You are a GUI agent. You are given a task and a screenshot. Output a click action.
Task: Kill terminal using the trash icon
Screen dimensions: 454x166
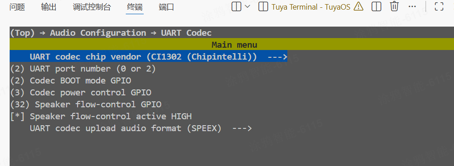click(394, 6)
